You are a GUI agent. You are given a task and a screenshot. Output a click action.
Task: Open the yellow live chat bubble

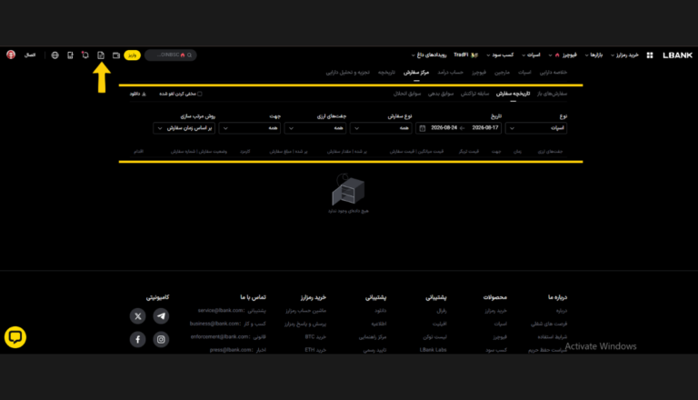click(15, 337)
